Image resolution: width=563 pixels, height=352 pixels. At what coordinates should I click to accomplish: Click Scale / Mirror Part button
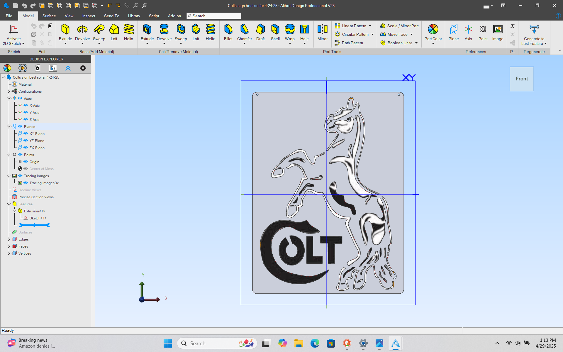(x=399, y=26)
